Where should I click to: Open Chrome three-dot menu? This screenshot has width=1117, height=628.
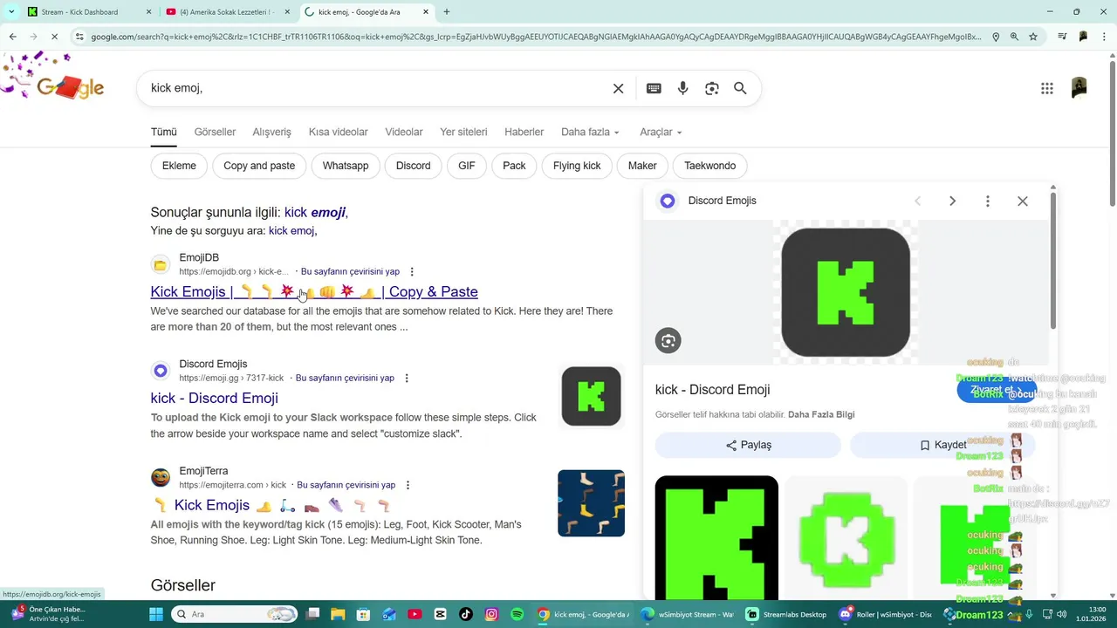[x=1104, y=37]
